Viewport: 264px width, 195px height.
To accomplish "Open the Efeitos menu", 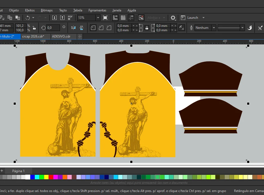I will pos(30,10).
